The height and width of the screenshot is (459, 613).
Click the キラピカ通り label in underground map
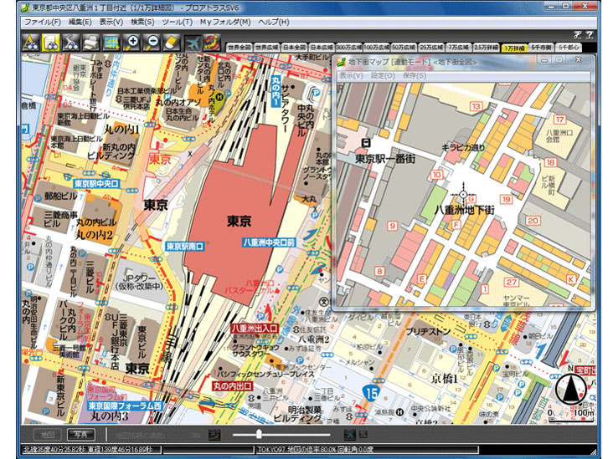click(x=463, y=147)
